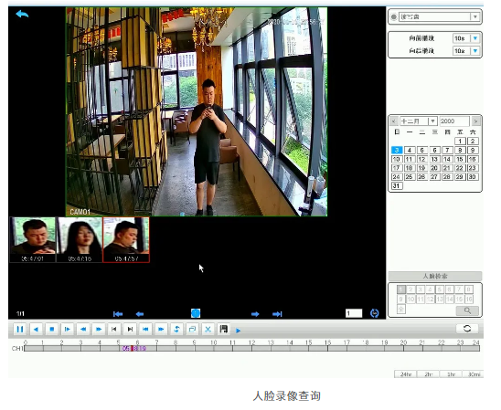
Task: Switch timeline scale to 24hr
Action: click(x=406, y=374)
